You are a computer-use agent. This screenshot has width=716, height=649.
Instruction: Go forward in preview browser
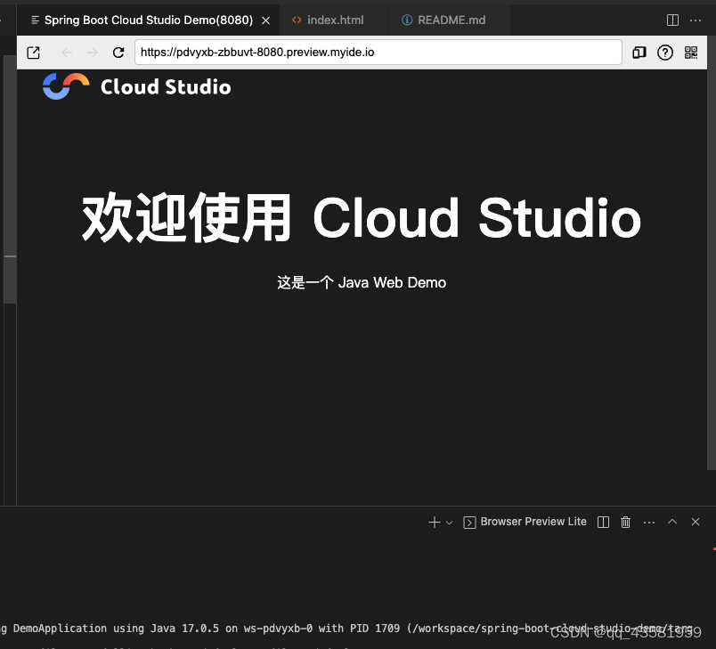93,53
